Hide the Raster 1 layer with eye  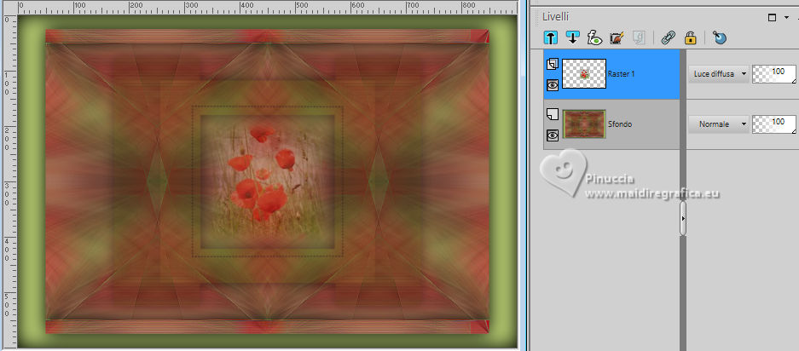click(x=553, y=85)
